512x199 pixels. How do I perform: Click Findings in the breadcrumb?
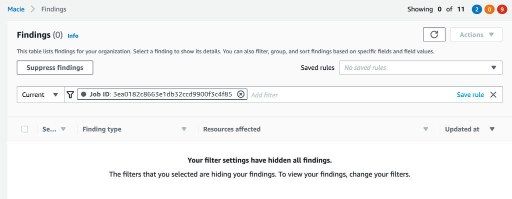(x=54, y=9)
